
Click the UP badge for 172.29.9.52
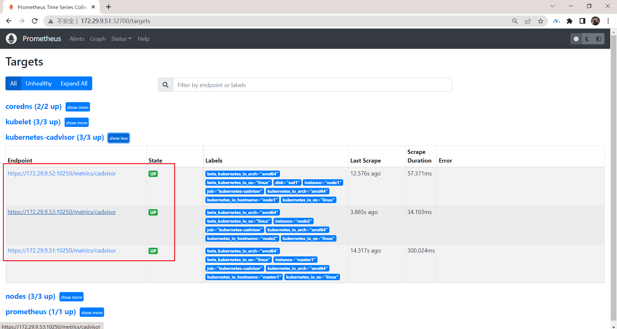tap(153, 174)
